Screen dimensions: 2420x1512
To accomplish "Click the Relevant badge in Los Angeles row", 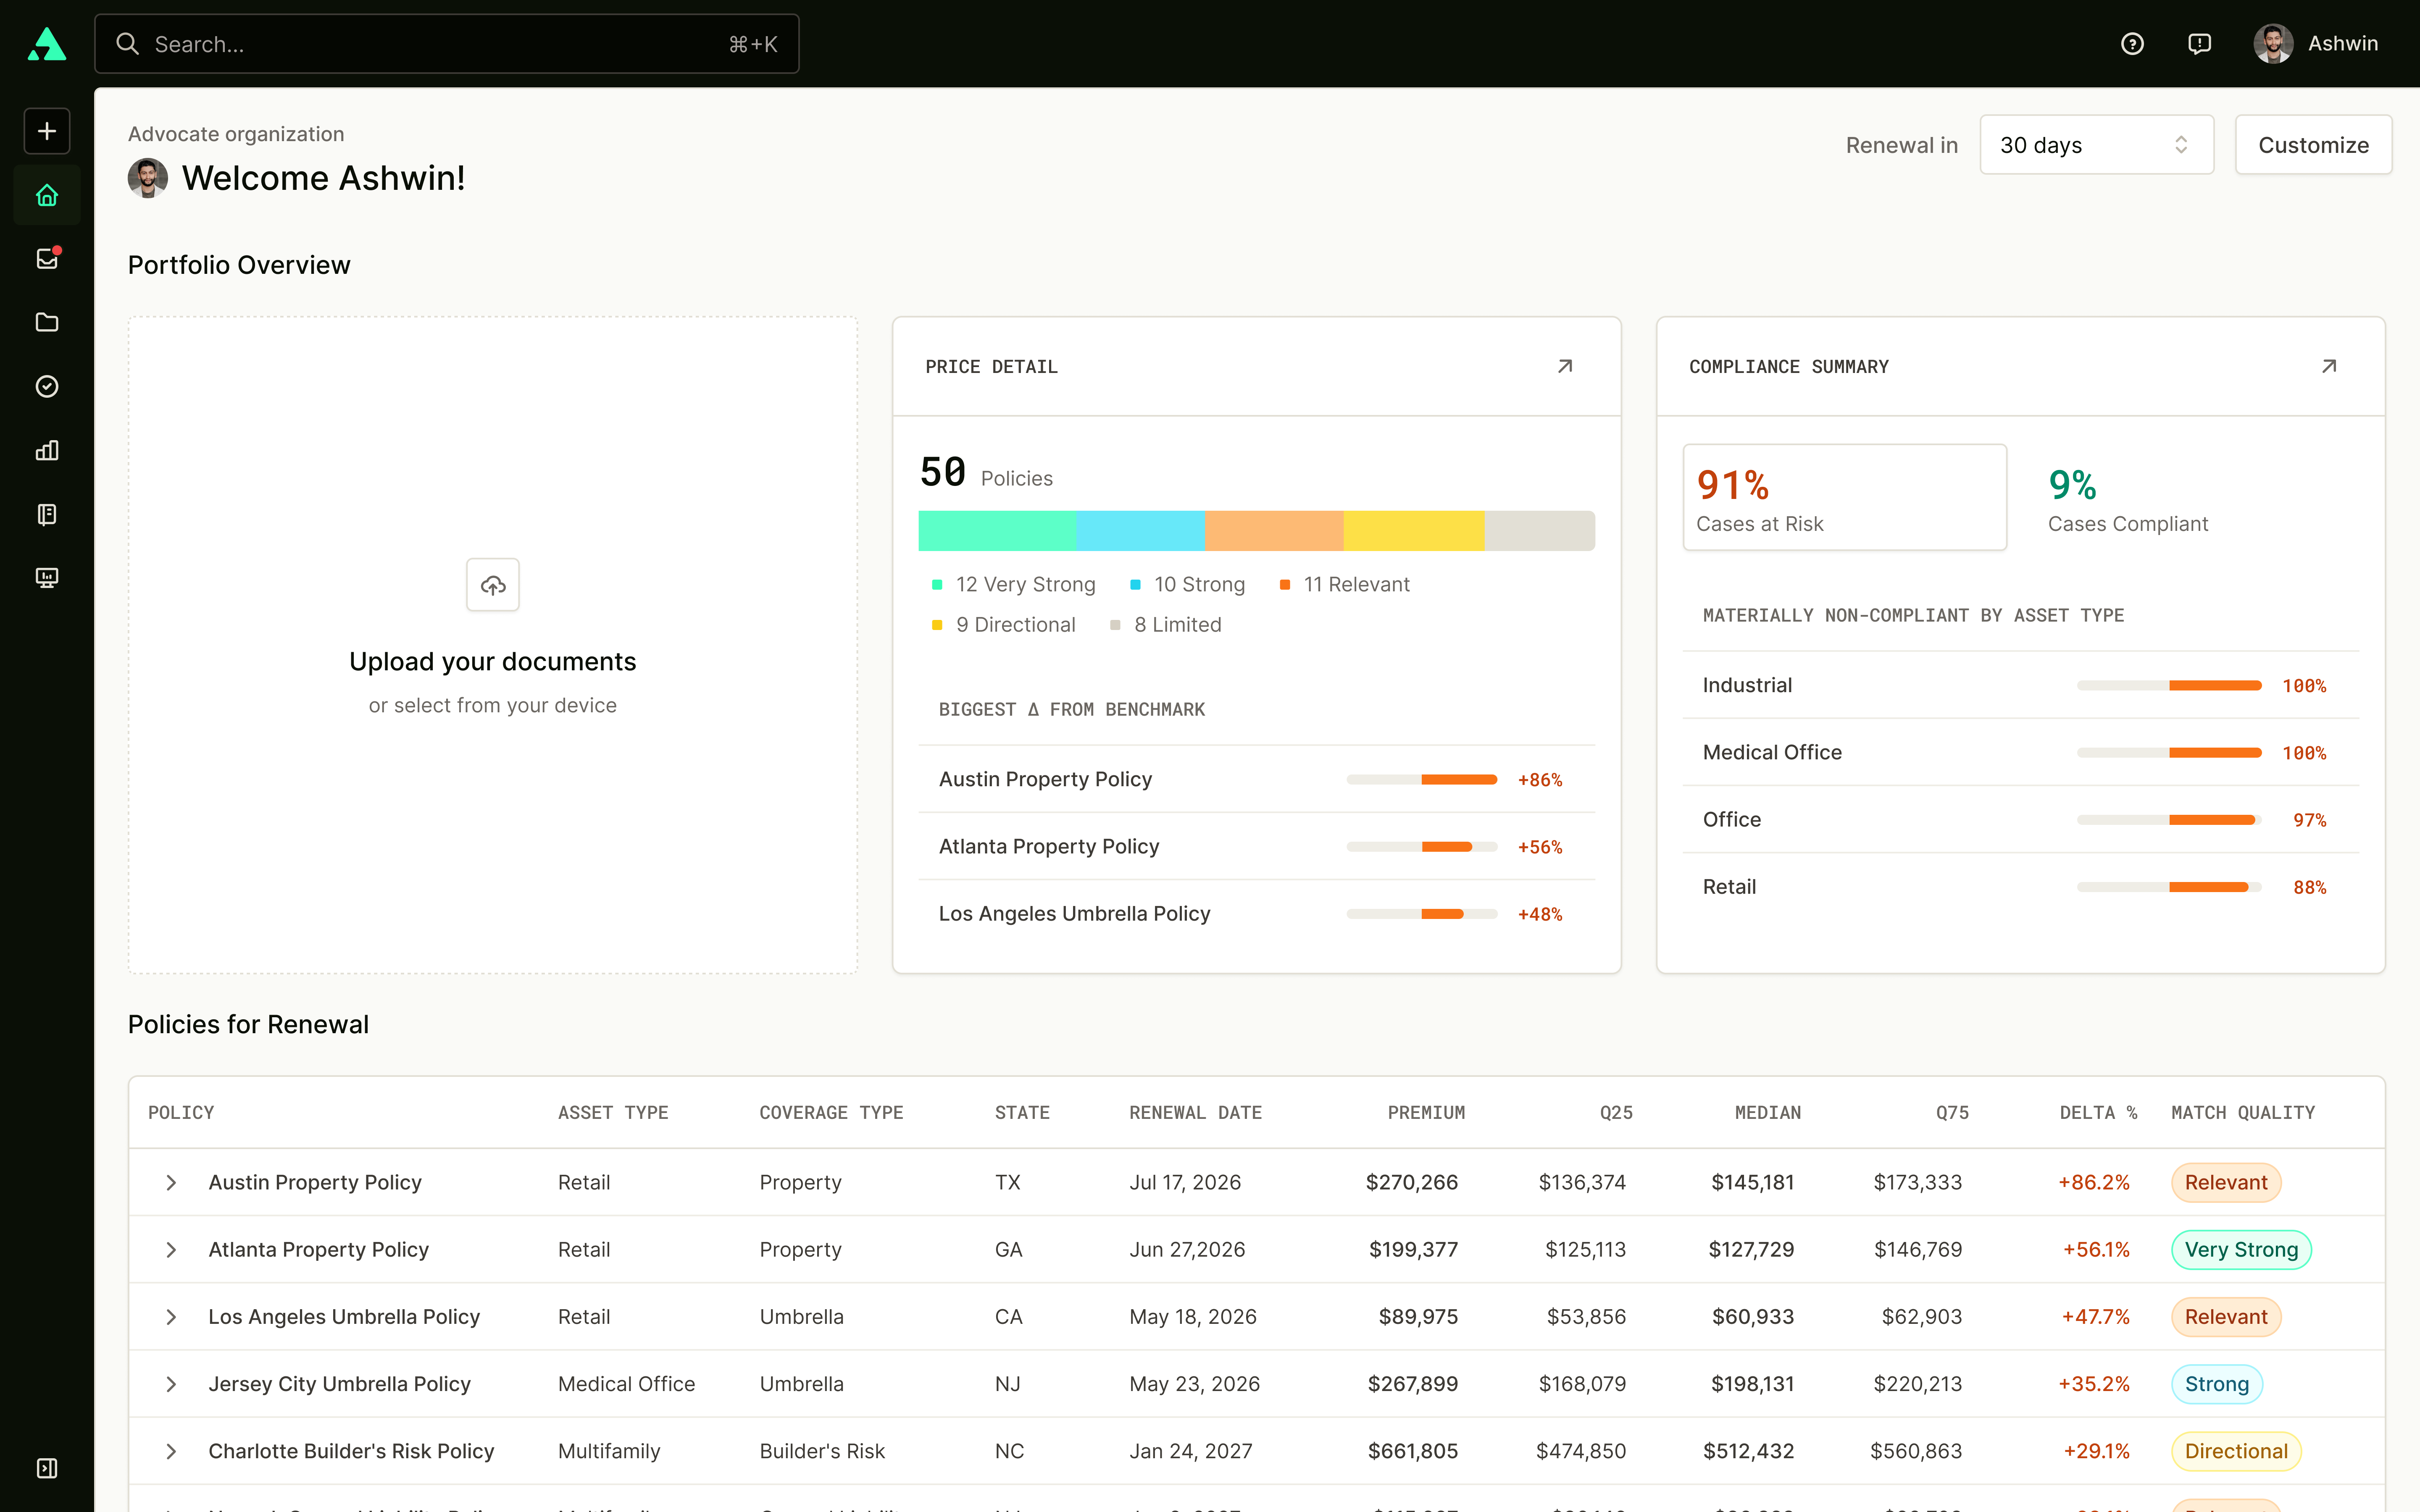I will tap(2226, 1317).
